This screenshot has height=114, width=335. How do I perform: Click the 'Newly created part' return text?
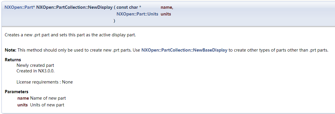point(35,65)
